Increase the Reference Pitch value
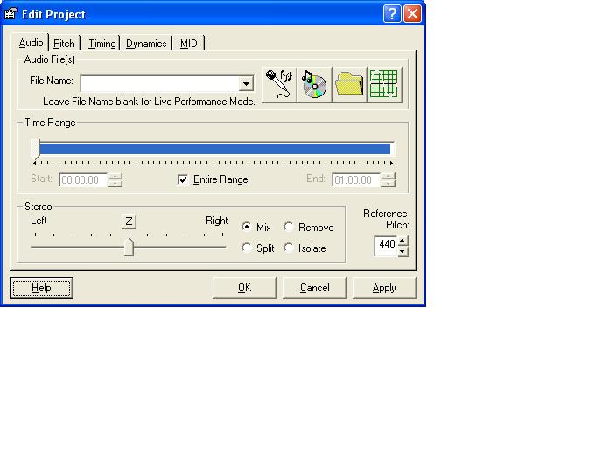The height and width of the screenshot is (462, 616). click(x=402, y=241)
